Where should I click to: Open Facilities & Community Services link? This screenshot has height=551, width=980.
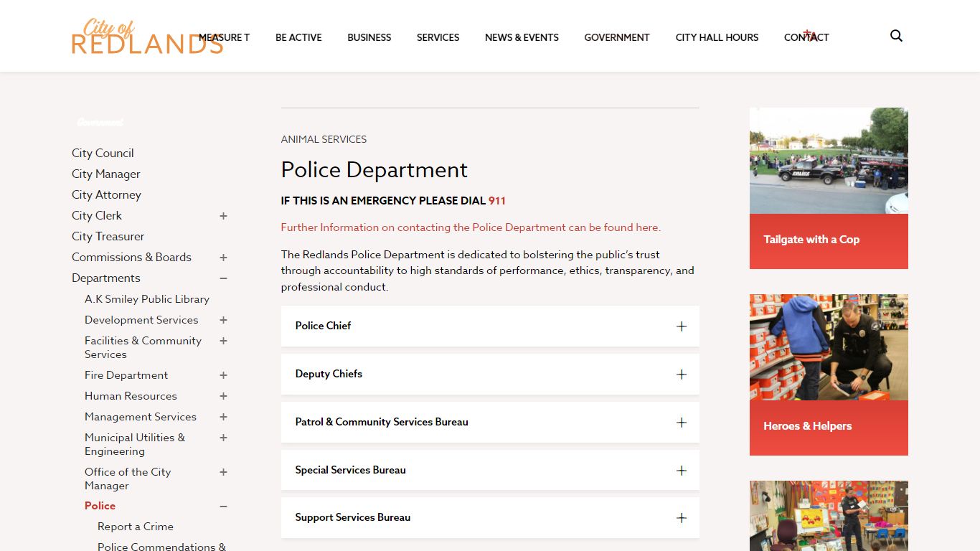pos(143,347)
